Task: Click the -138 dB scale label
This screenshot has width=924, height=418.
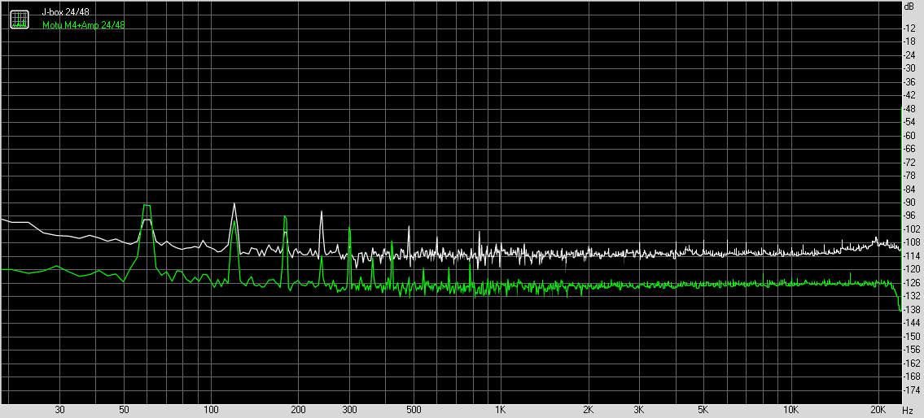Action: pyautogui.click(x=913, y=309)
